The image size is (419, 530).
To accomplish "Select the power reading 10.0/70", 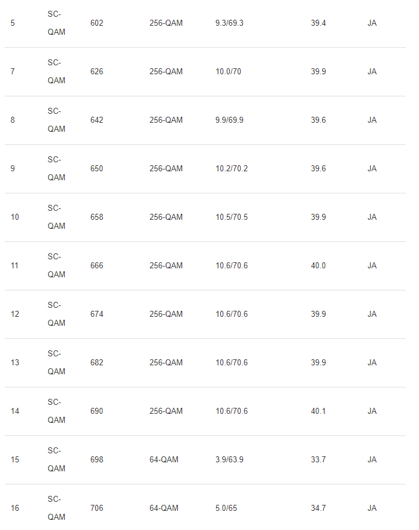I will coord(229,72).
